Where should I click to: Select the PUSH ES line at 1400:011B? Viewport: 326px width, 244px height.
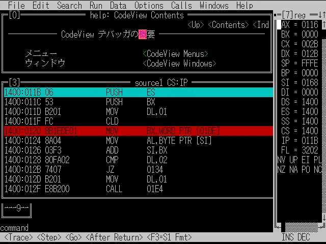pos(139,92)
